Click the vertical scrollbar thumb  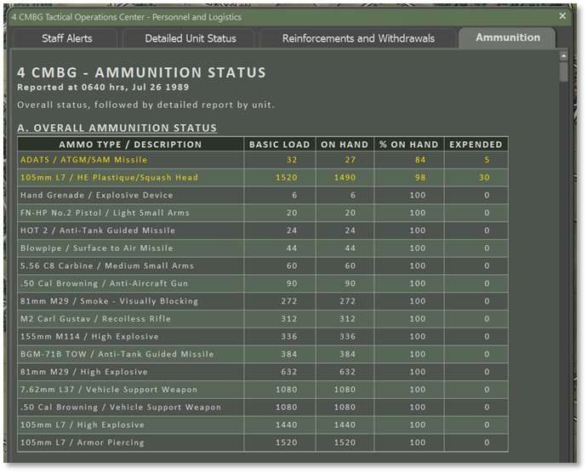tap(563, 71)
